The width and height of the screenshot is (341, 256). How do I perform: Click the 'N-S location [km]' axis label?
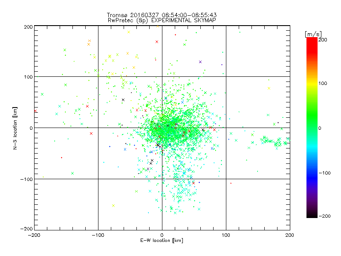tap(15, 128)
